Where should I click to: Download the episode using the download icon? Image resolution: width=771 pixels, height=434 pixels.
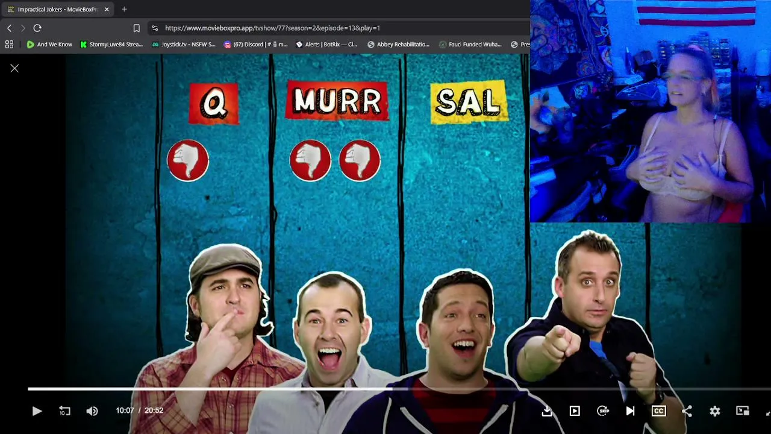point(547,410)
